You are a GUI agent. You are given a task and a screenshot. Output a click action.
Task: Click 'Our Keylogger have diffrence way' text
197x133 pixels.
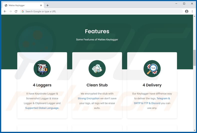coord(152,94)
